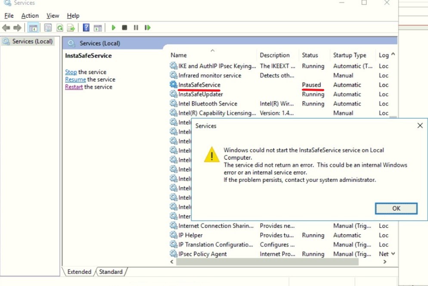Open the Help menu
This screenshot has height=286, width=428.
coord(73,16)
